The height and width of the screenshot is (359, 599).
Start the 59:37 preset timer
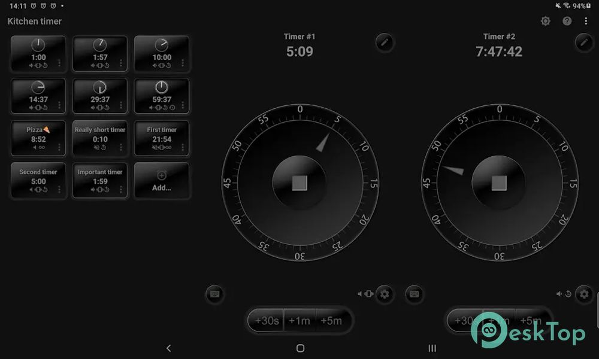click(x=162, y=96)
